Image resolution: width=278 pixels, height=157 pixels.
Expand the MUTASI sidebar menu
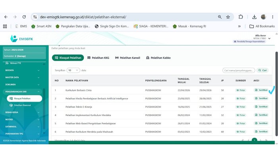tap(22, 120)
